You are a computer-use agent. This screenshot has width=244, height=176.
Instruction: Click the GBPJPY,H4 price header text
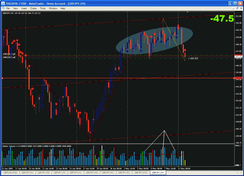[x=21, y=13]
